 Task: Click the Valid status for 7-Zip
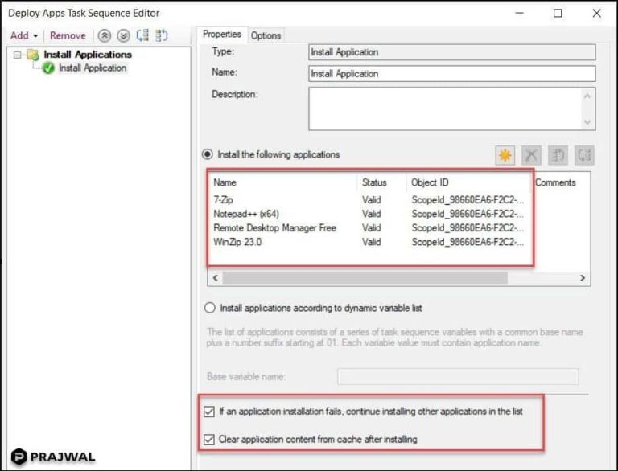click(371, 199)
